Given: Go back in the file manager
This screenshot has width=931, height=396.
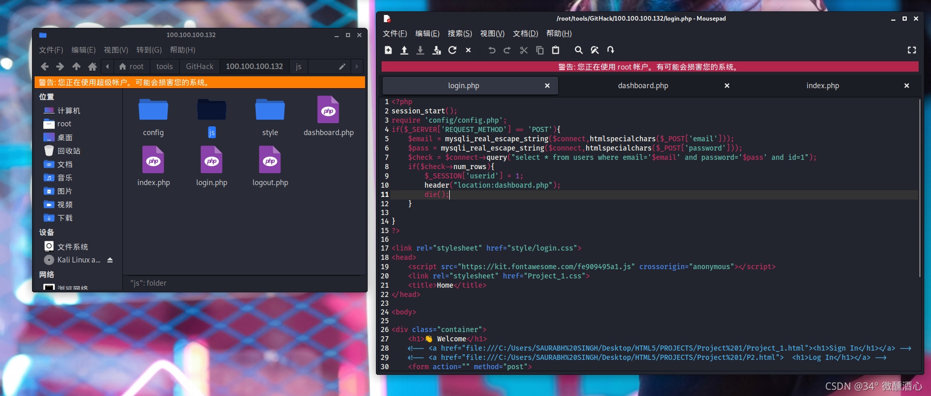Looking at the screenshot, I should click(x=44, y=67).
